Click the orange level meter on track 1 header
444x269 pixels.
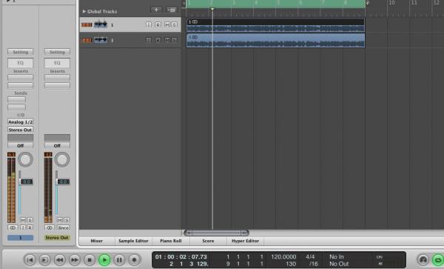pos(87,25)
